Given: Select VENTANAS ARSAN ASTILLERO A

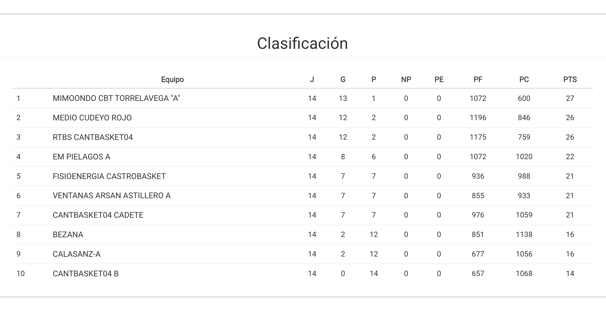Looking at the screenshot, I should (112, 196).
